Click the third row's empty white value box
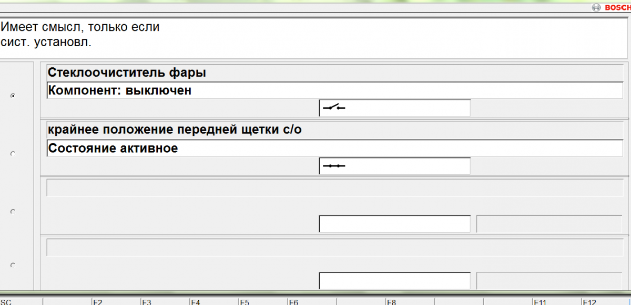 click(394, 224)
